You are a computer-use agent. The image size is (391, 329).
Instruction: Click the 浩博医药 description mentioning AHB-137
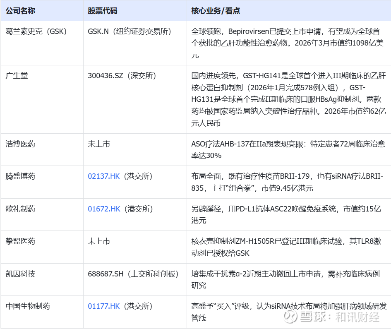click(x=288, y=150)
